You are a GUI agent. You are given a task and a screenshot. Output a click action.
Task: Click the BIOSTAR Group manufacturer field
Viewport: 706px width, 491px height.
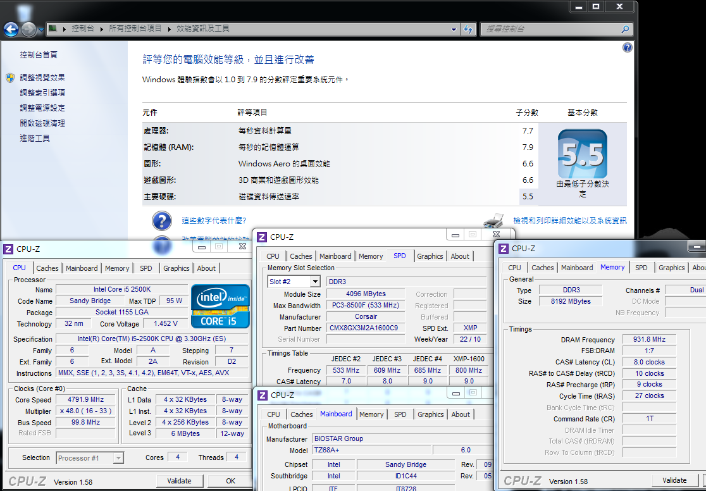click(x=402, y=438)
